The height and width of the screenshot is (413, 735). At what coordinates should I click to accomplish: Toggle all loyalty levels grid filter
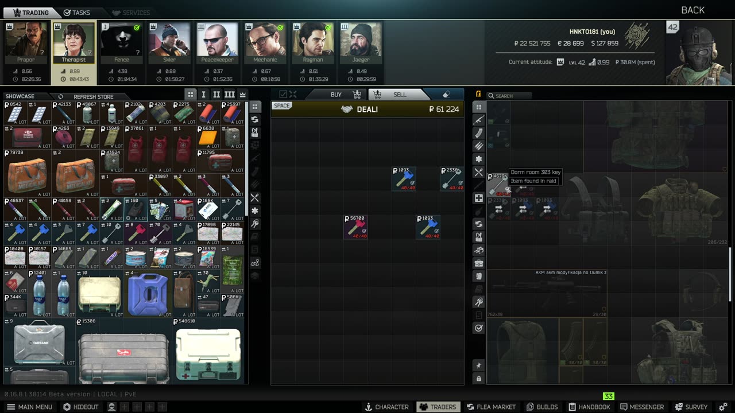coord(191,95)
